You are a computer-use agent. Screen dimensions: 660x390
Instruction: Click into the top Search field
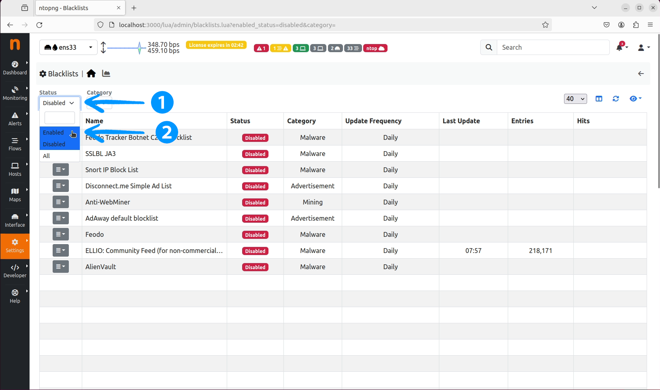pos(553,47)
